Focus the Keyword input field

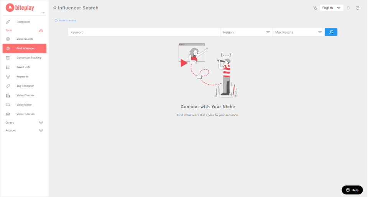point(144,33)
